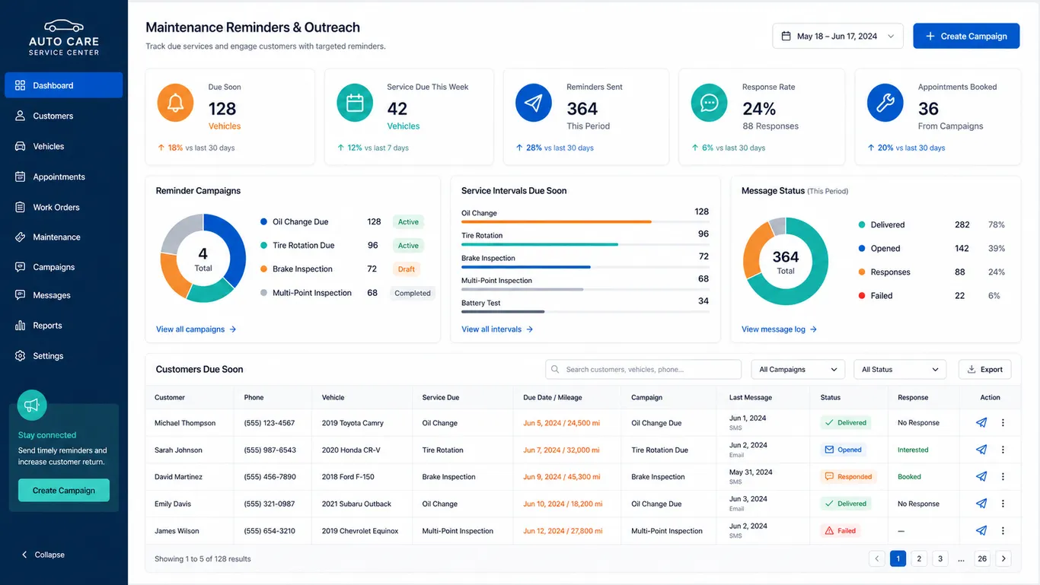Click the Failed status badge for James Wilson
The height and width of the screenshot is (585, 1040).
tap(841, 531)
